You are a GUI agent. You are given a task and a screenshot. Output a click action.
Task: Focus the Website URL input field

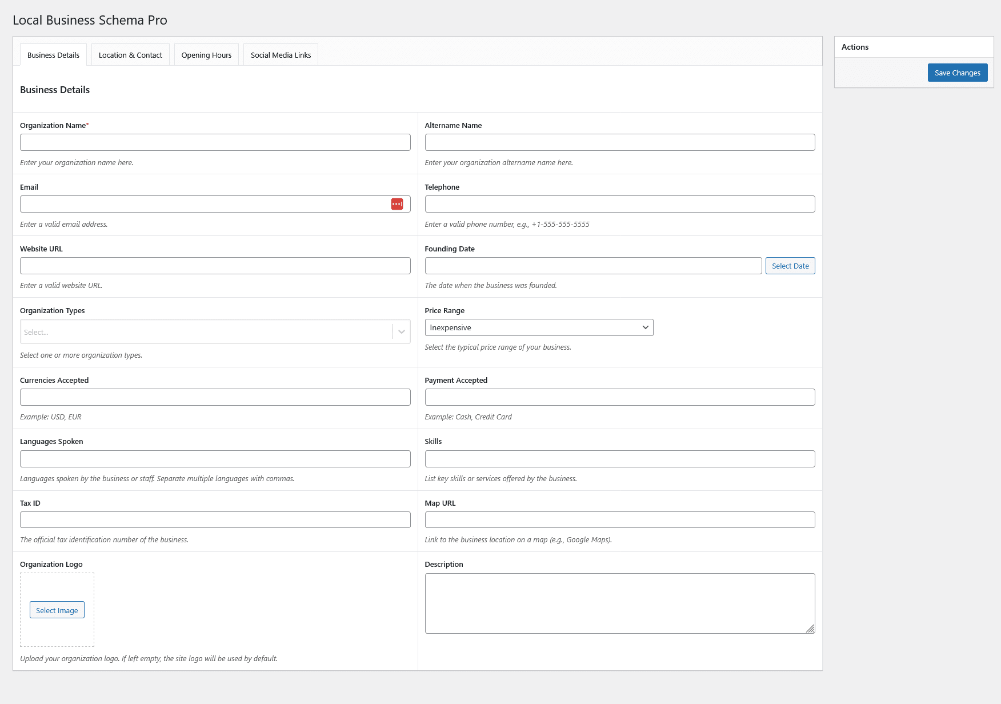(215, 266)
